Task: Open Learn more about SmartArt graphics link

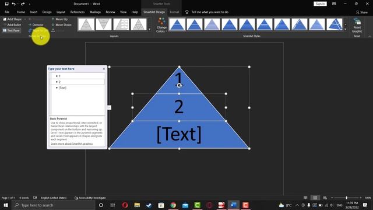Action: [72, 143]
